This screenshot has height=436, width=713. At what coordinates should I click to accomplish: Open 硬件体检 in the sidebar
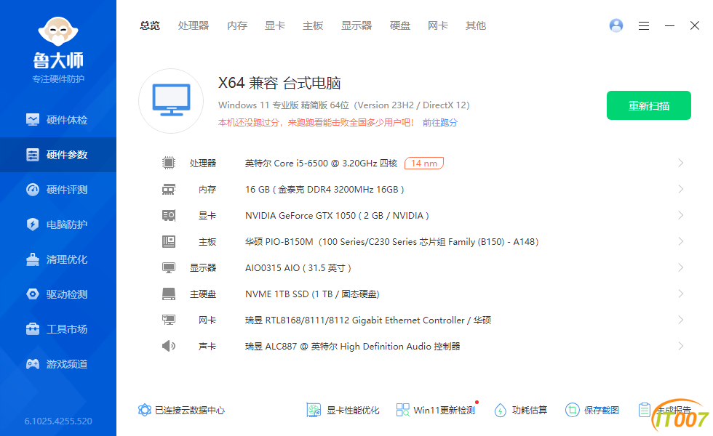[x=57, y=120]
